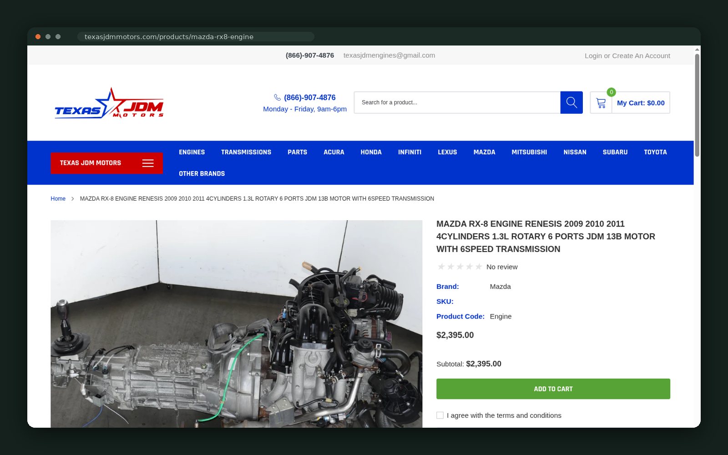This screenshot has height=455, width=728.
Task: Click the Engine product code value
Action: (x=500, y=317)
